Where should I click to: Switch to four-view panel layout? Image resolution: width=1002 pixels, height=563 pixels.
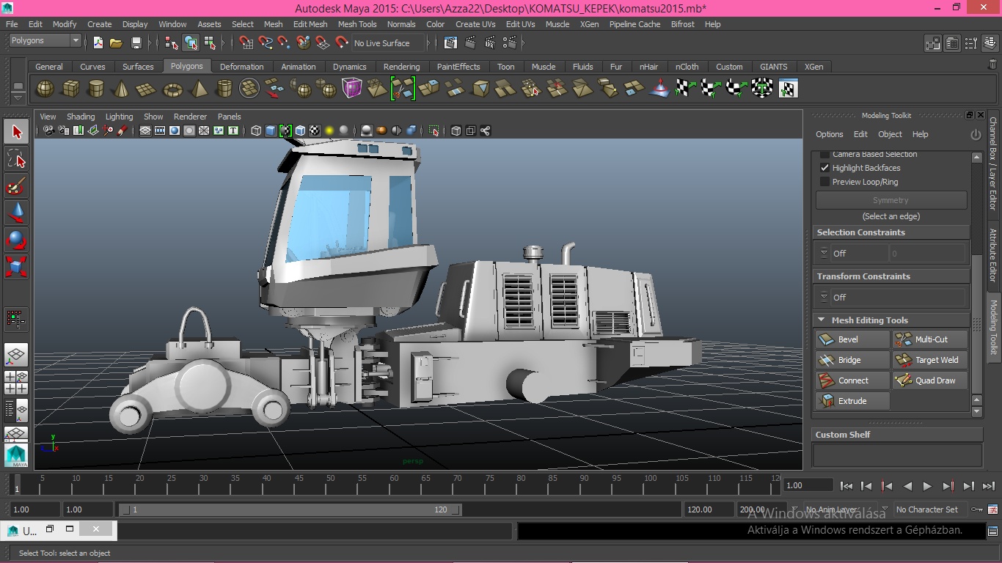click(16, 383)
